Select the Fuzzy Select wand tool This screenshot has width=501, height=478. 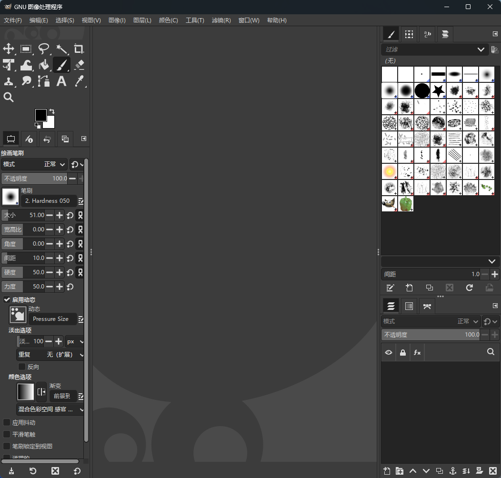coord(61,49)
